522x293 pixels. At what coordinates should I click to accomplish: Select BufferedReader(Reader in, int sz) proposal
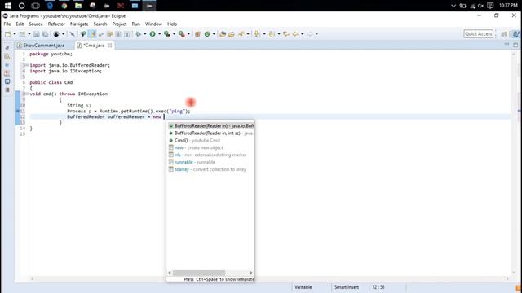pos(210,133)
